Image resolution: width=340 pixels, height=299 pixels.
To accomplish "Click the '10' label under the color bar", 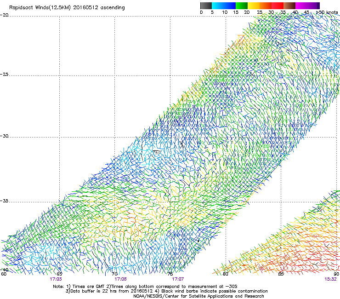I will [225, 12].
